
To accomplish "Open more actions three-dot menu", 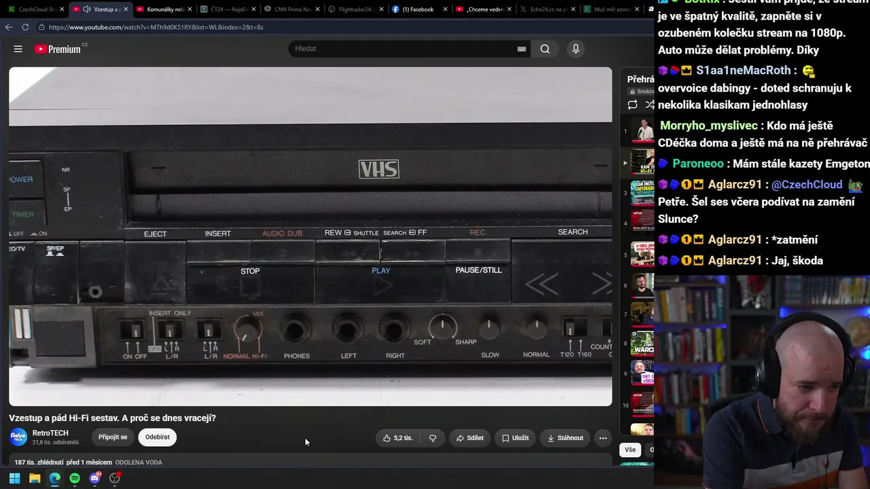I will pos(603,438).
